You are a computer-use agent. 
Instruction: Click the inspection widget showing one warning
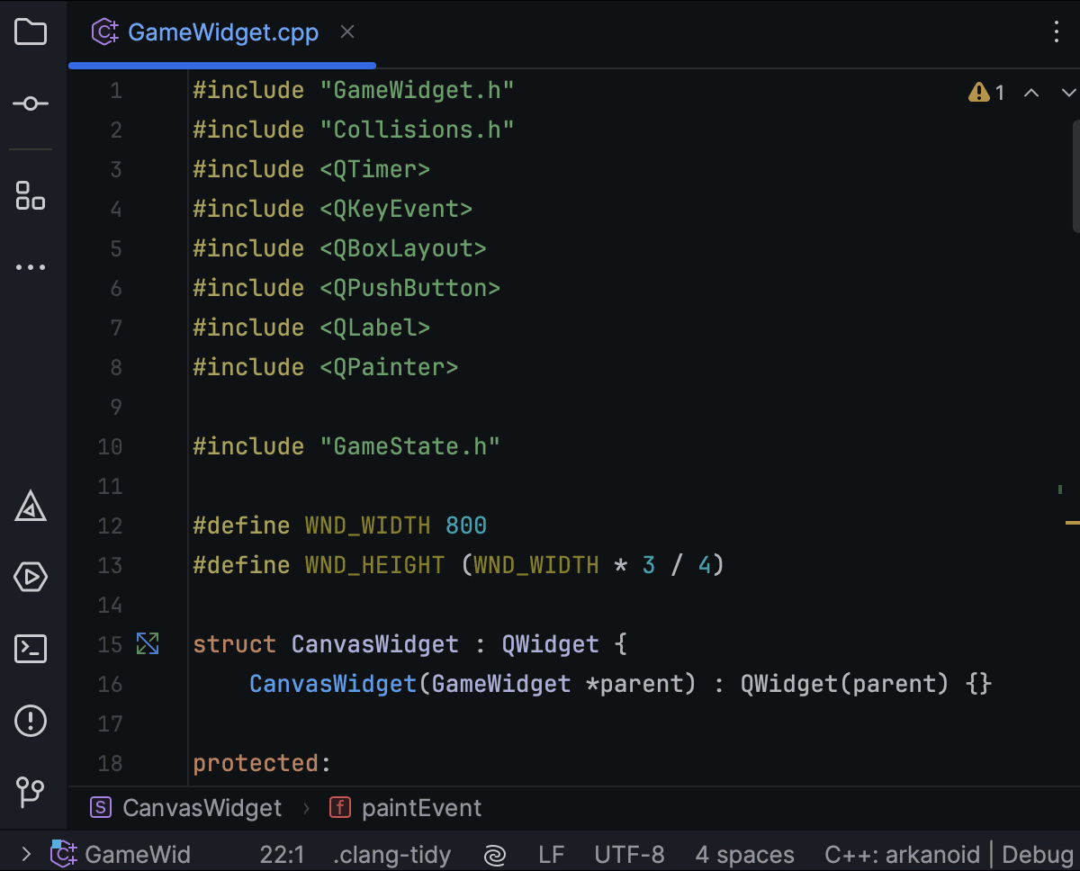tap(985, 92)
